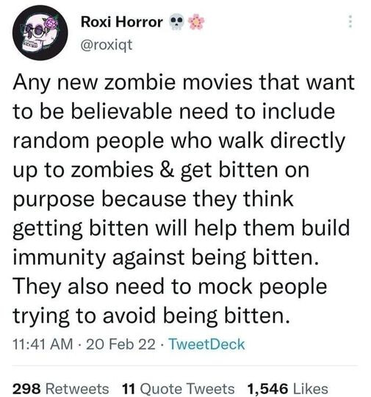The width and height of the screenshot is (371, 397).
Task: Click the number 1,546 in stats row
Action: [x=267, y=389]
